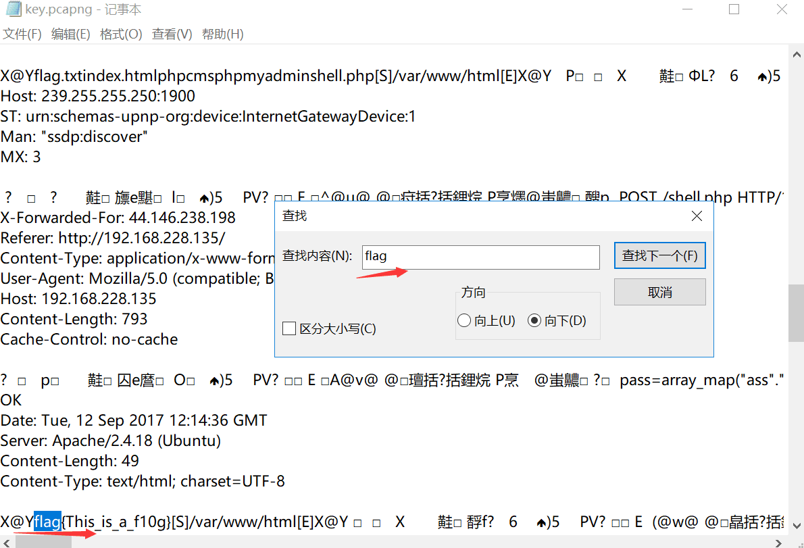Click the highlighted word flag in text
804x548 pixels.
point(48,522)
